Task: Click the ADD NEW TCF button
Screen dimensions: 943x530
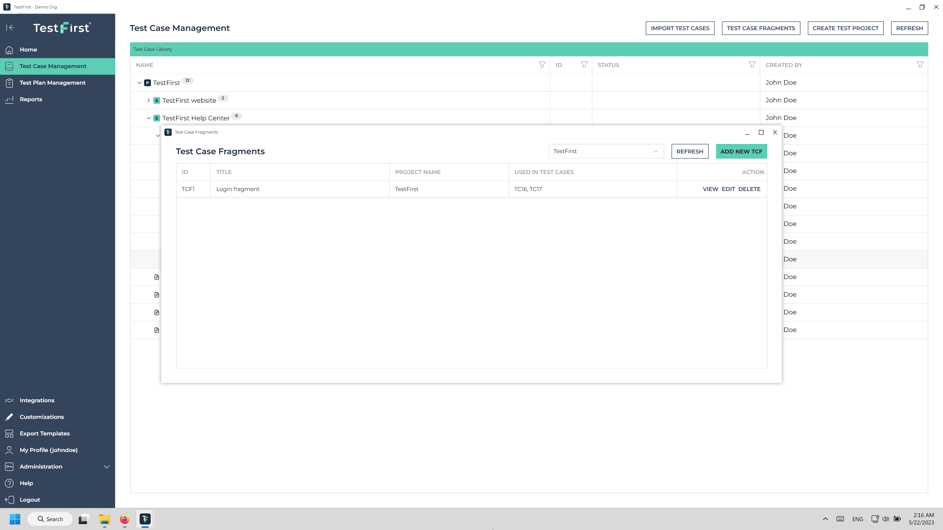Action: tap(741, 151)
